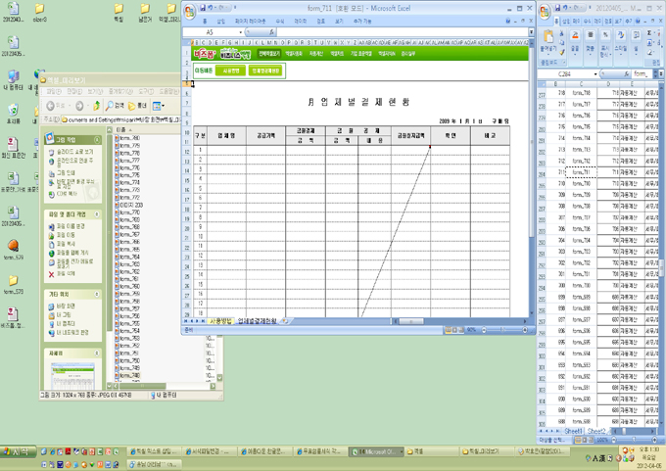Collapse the 기타 위치 task pane section
This screenshot has width=666, height=471.
tap(96, 294)
